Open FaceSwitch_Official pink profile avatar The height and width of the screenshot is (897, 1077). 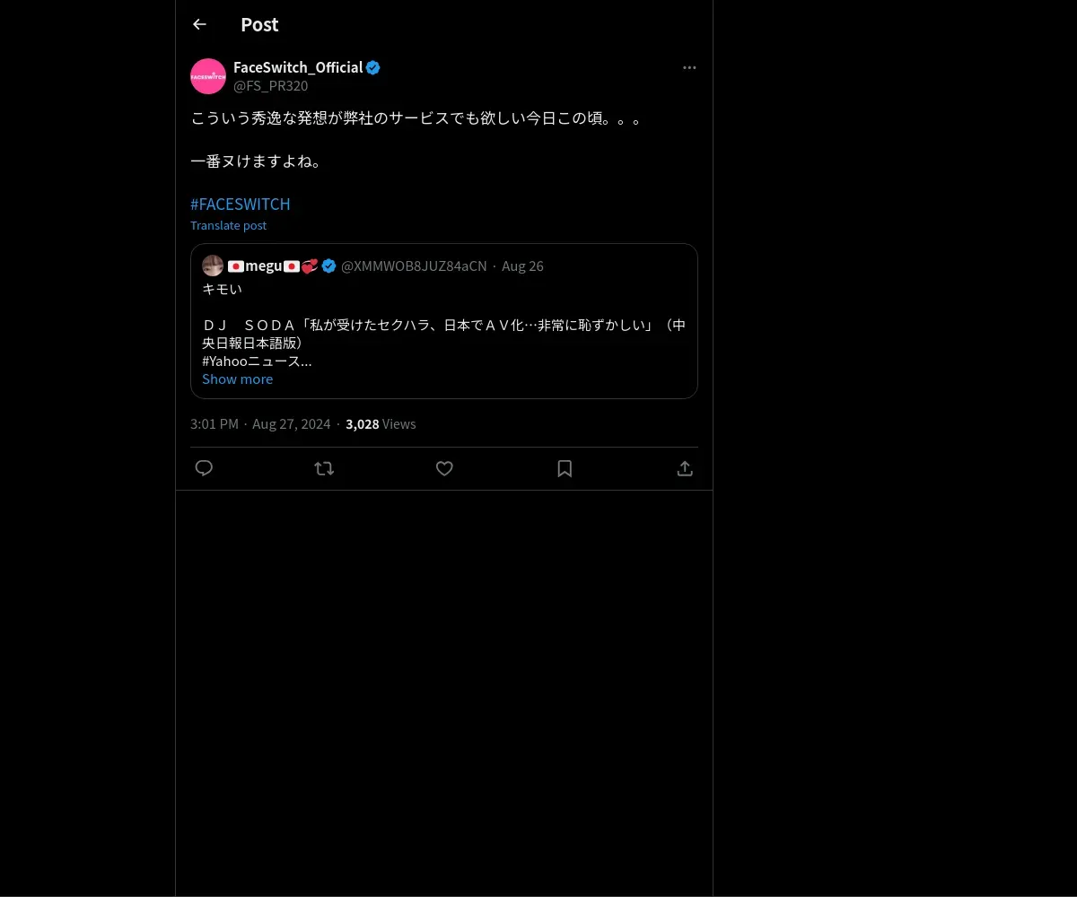(x=208, y=76)
